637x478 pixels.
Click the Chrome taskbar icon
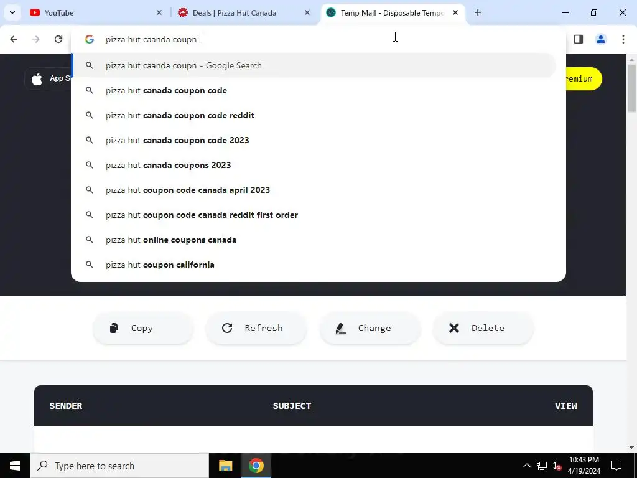point(256,466)
